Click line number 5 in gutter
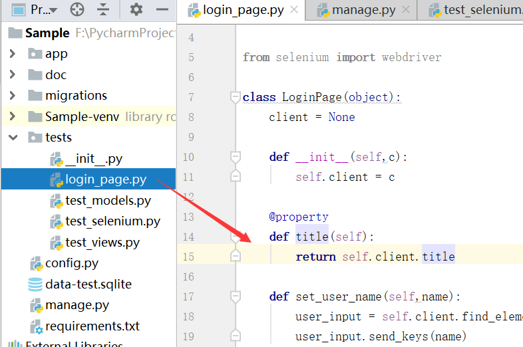 (x=191, y=57)
